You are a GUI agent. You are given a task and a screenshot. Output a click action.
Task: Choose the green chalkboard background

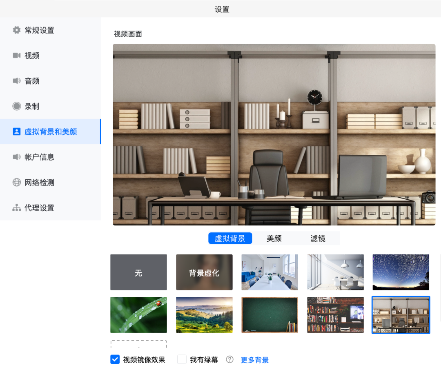(270, 315)
